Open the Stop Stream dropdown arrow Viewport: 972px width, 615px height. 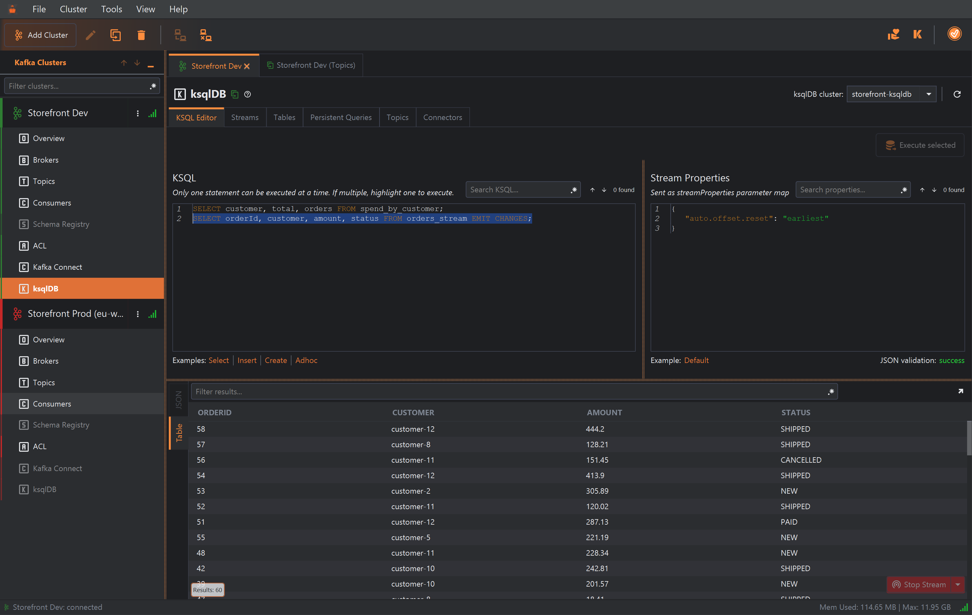pyautogui.click(x=957, y=585)
